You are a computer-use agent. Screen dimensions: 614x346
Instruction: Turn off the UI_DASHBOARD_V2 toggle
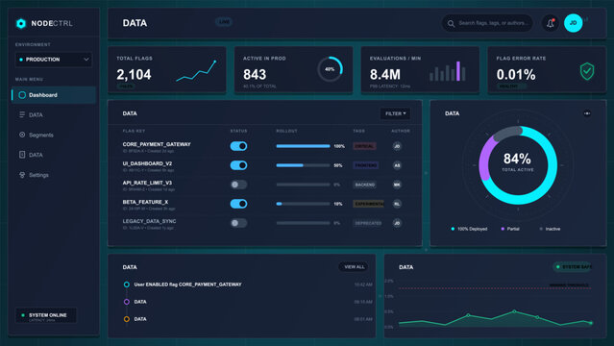pyautogui.click(x=238, y=165)
